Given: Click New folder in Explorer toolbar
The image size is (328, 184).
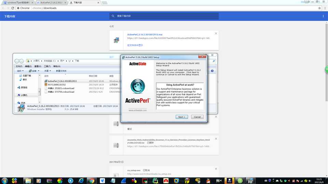Looking at the screenshot, I should pos(61,71).
